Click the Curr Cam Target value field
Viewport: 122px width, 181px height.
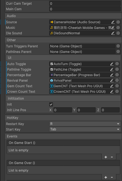(x=85, y=4)
